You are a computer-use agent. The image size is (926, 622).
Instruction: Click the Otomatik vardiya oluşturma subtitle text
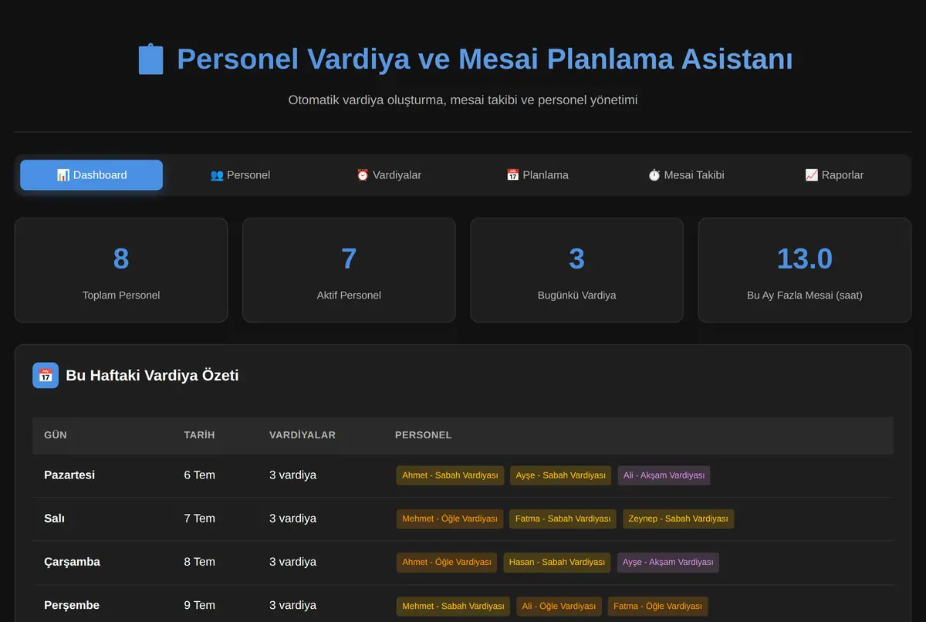(463, 100)
